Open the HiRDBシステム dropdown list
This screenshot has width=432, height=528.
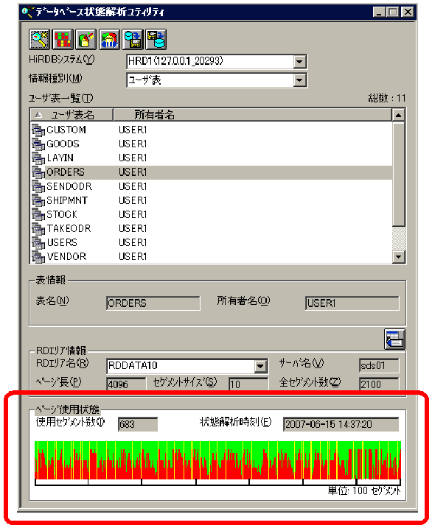[x=299, y=62]
